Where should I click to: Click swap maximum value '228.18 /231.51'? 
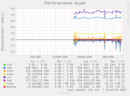click(114, 74)
